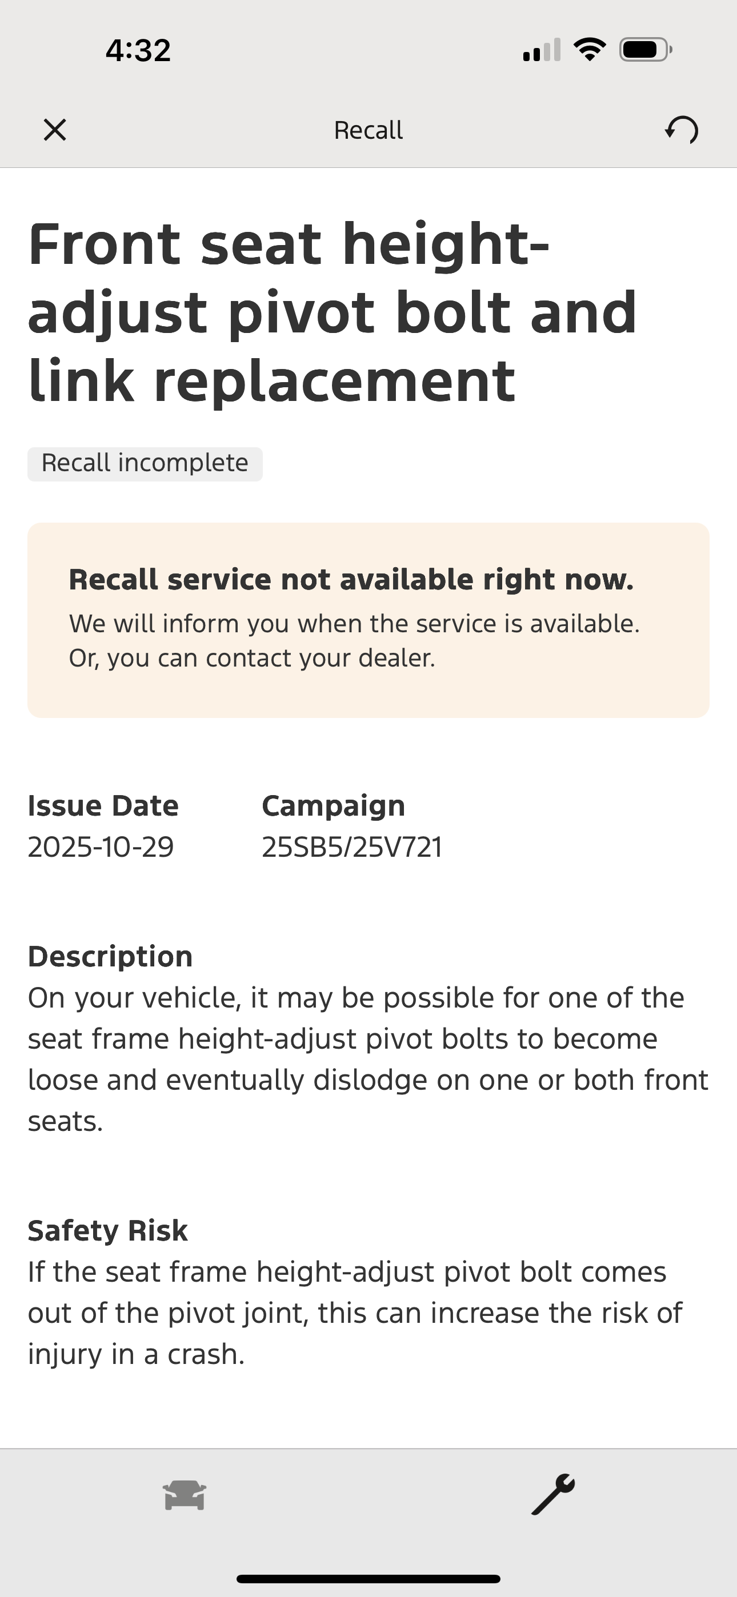The height and width of the screenshot is (1597, 737).
Task: Select the Recall page title
Action: point(368,130)
